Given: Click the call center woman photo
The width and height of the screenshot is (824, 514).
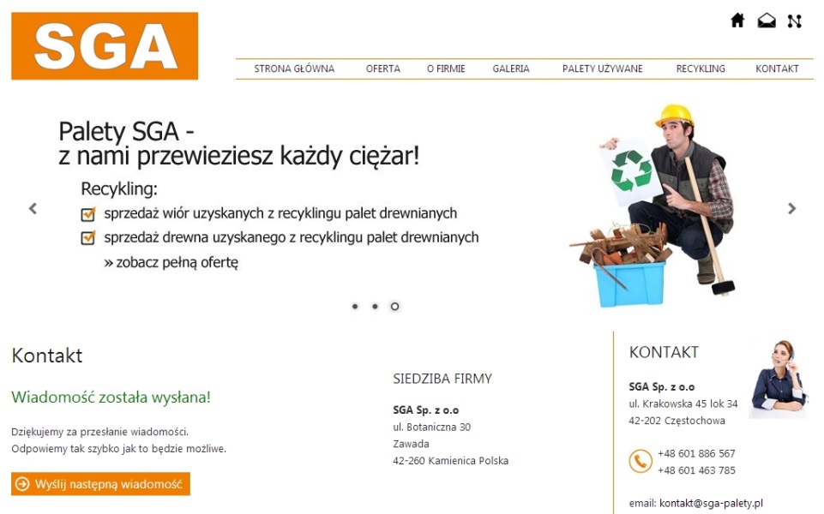Looking at the screenshot, I should (x=778, y=379).
